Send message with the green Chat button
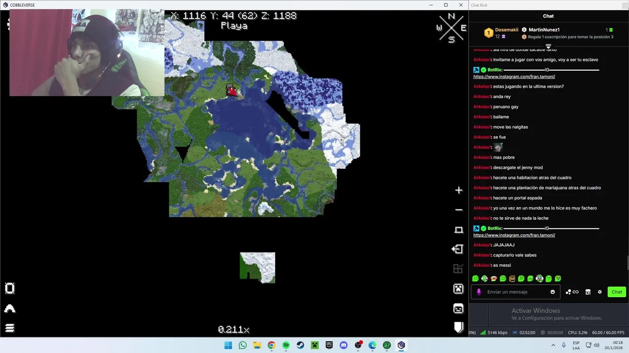The image size is (629, 353). 617,292
